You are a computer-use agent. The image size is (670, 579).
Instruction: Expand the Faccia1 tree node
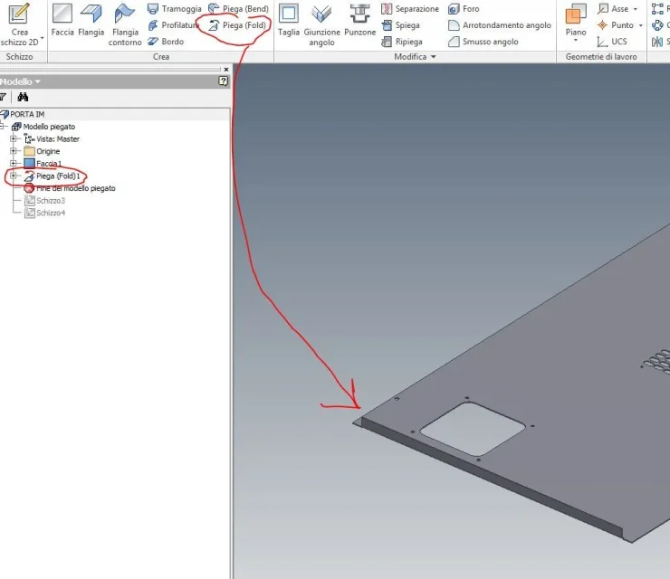tap(14, 163)
